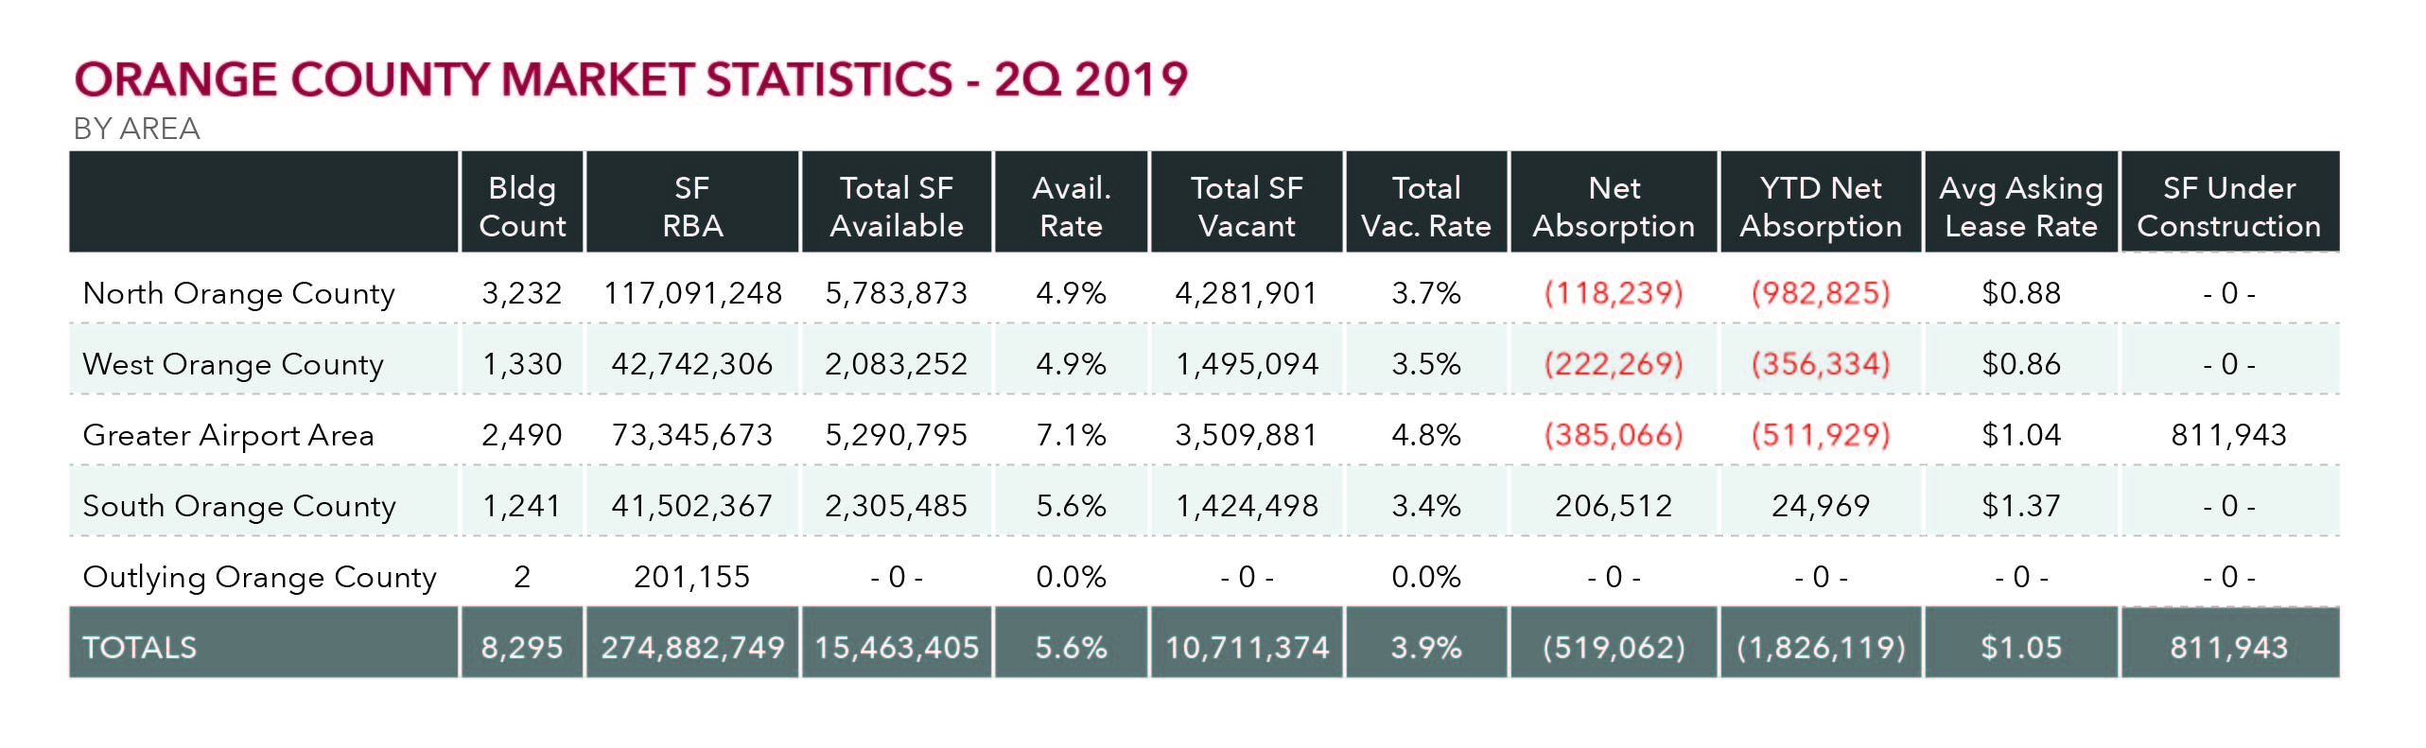The height and width of the screenshot is (748, 2426).
Task: Click the Avail. Rate column header
Action: click(x=1071, y=206)
